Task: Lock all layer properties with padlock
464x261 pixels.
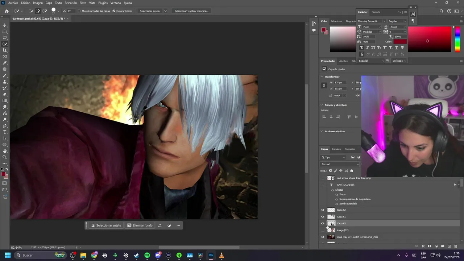Action: (x=351, y=171)
